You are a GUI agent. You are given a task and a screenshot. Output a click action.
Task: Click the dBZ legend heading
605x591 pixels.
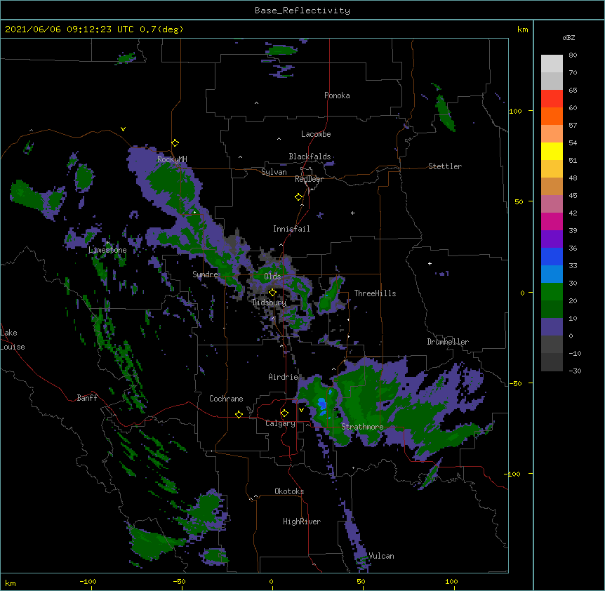pyautogui.click(x=569, y=37)
